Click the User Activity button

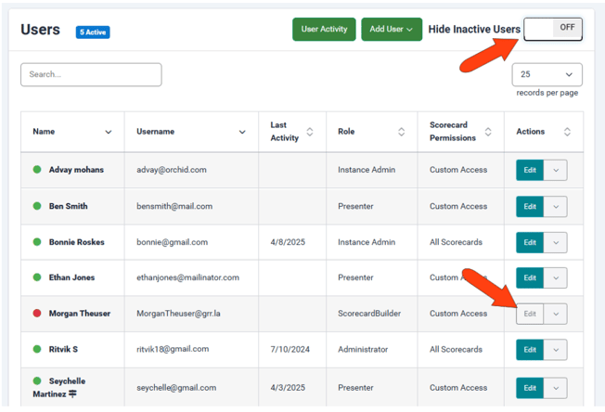point(324,30)
